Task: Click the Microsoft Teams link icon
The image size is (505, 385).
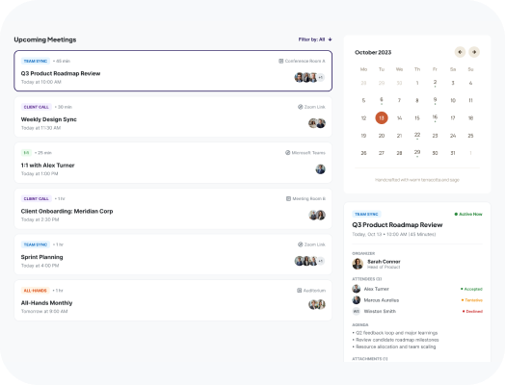Action: pos(287,153)
